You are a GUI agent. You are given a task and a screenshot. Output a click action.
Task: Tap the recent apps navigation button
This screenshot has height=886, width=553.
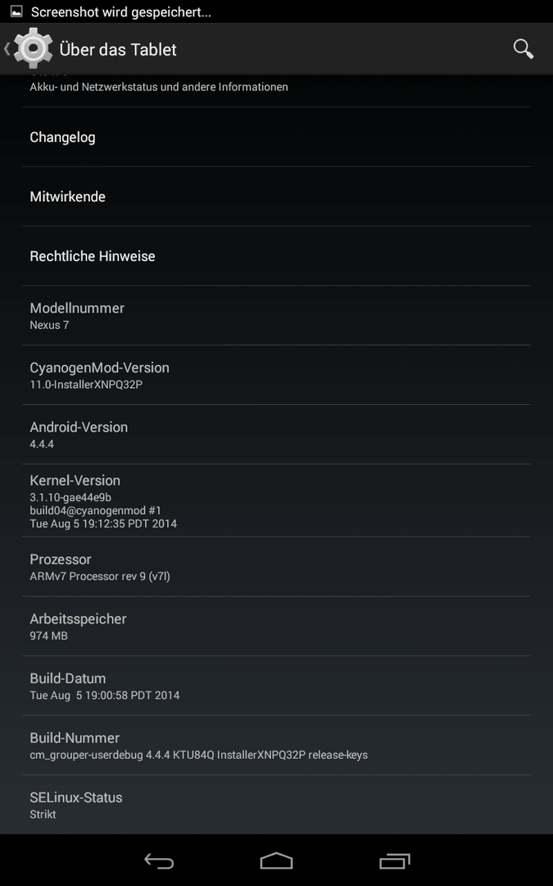click(394, 861)
